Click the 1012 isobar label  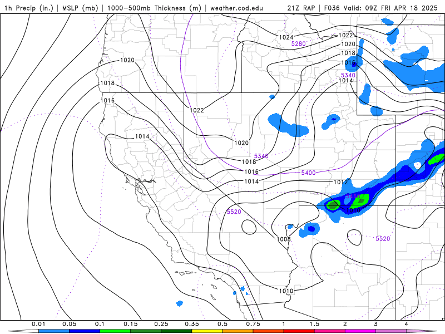tap(340, 182)
